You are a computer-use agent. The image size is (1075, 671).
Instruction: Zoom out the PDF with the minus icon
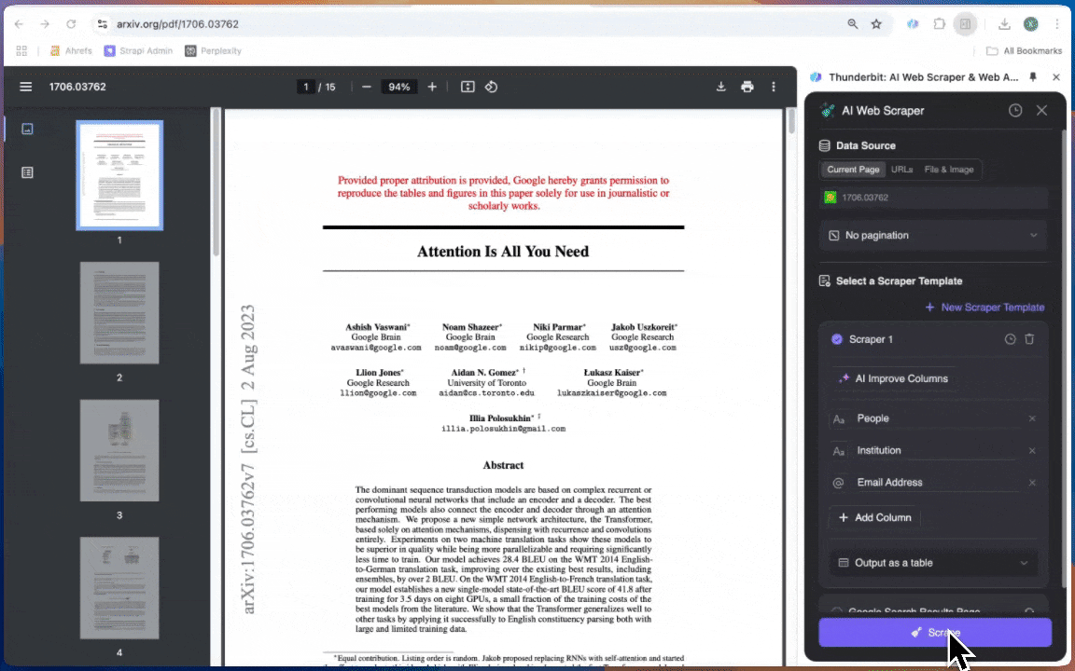(x=366, y=87)
